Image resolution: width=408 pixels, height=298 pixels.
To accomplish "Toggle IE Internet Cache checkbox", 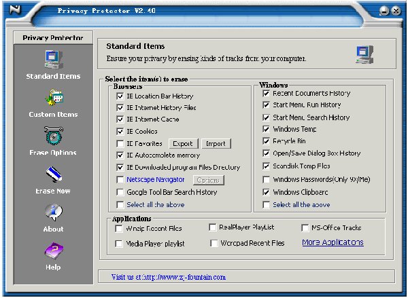I will [120, 119].
